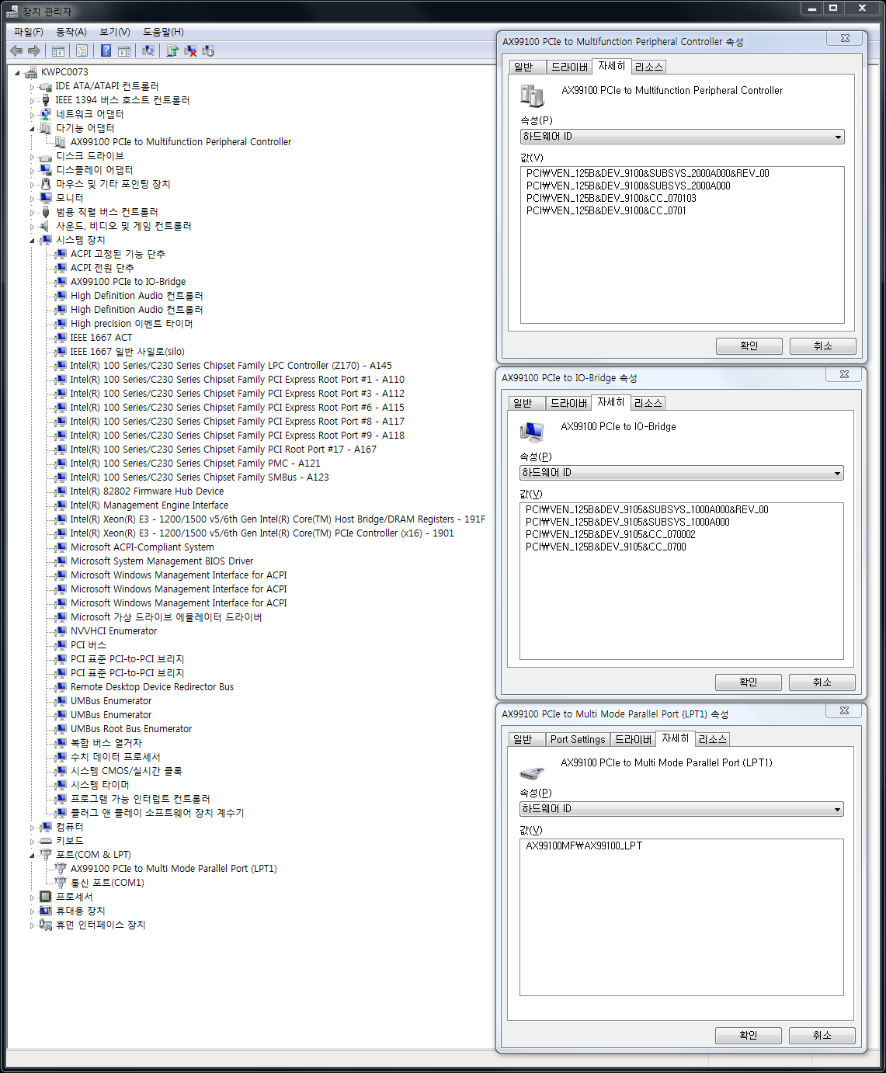Open Port Settings tab in LPT1 dialog
Image resolution: width=886 pixels, height=1073 pixels.
578,739
